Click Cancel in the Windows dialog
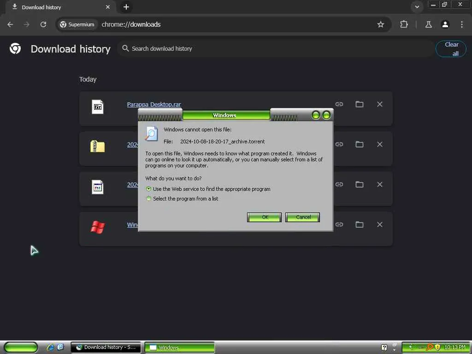 (x=302, y=217)
